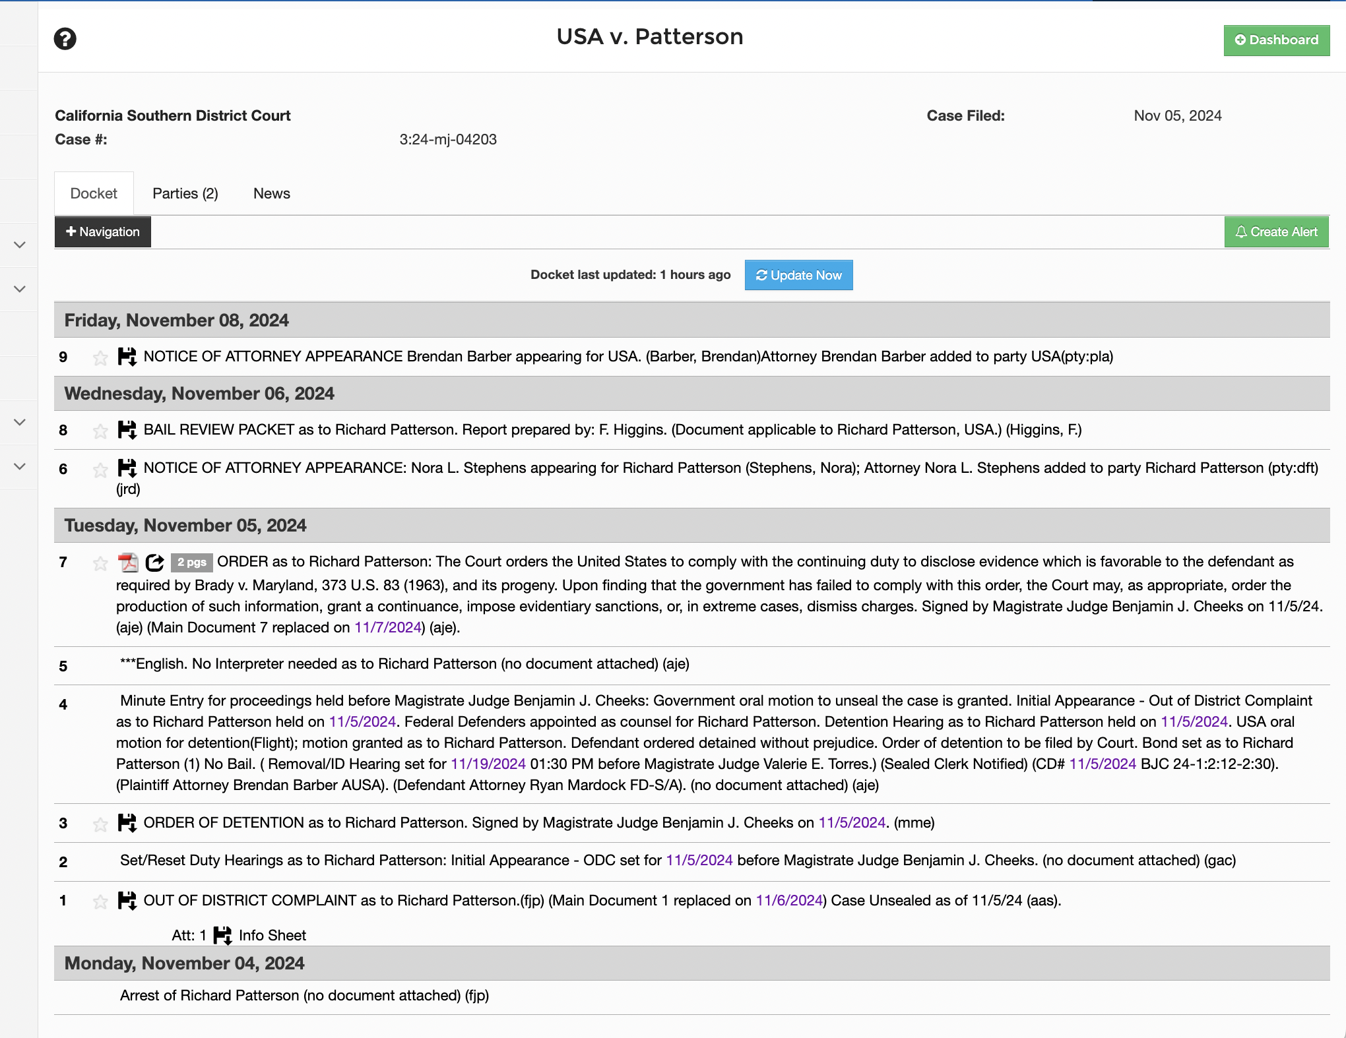Click the flag icon on docket entry 8
Viewport: 1346px width, 1038px height.
[x=99, y=429]
